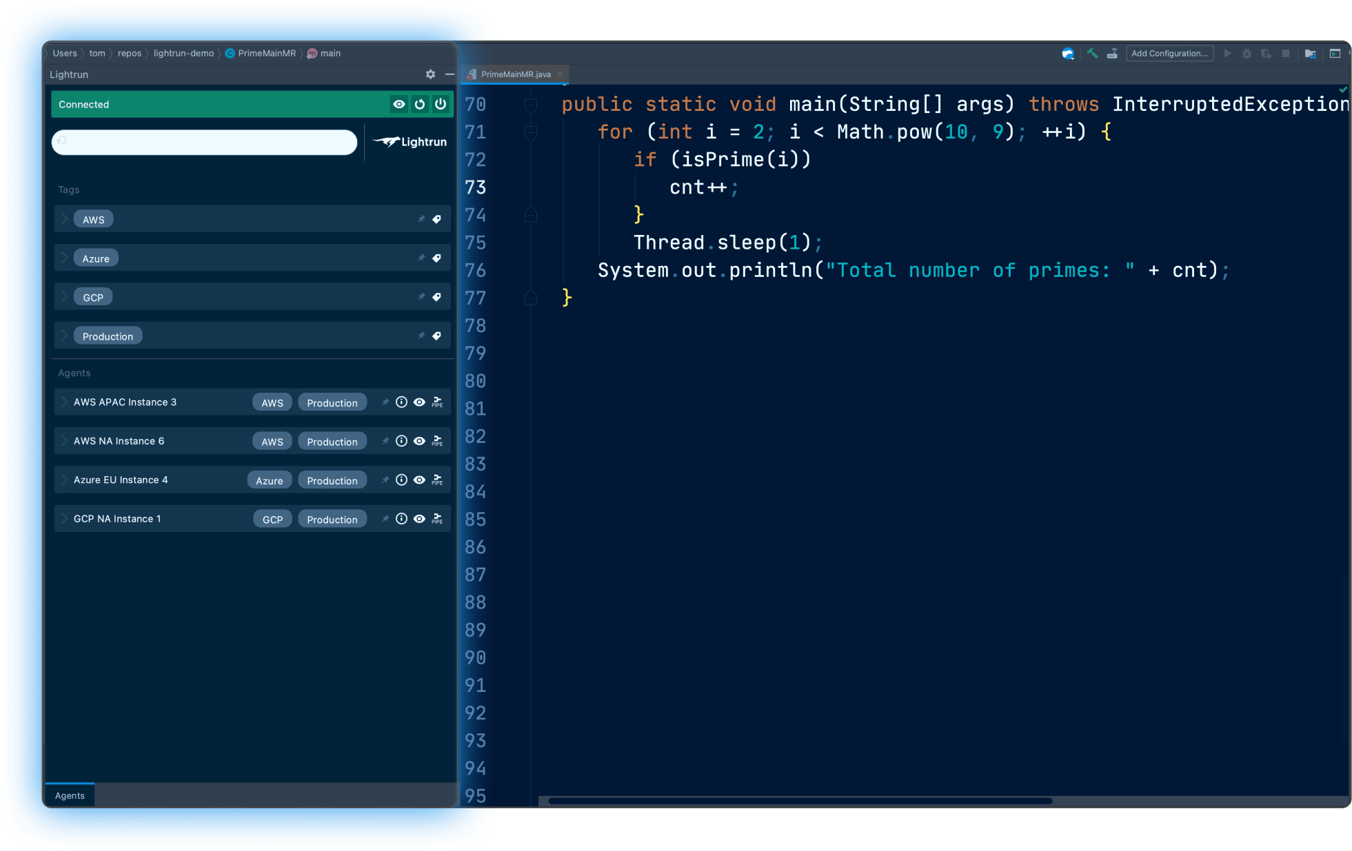Click the pipe icon for GCP NA Instance 1
The height and width of the screenshot is (851, 1352).
click(x=437, y=519)
